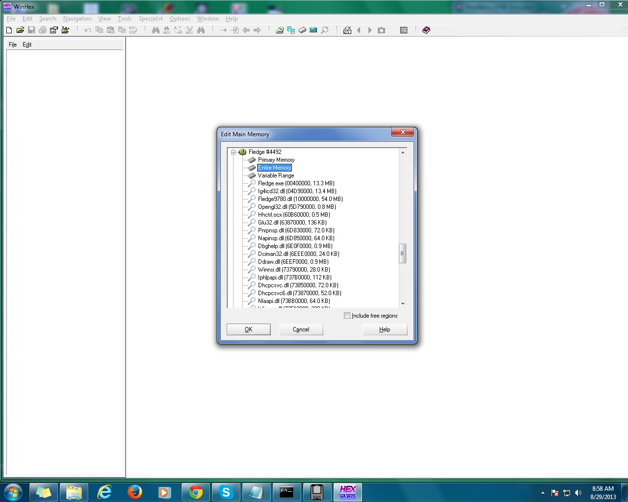Select Opengl32.dll module entry
The width and height of the screenshot is (628, 502).
[x=297, y=207]
